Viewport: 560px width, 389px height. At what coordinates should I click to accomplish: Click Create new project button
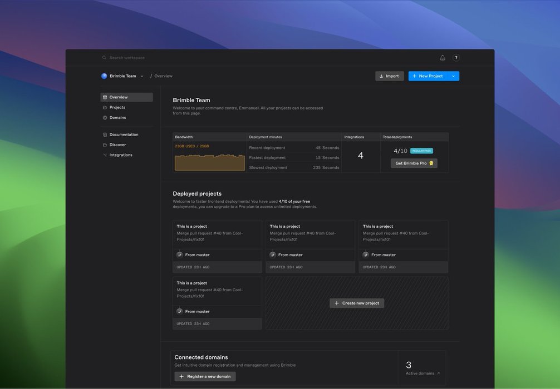pyautogui.click(x=357, y=303)
